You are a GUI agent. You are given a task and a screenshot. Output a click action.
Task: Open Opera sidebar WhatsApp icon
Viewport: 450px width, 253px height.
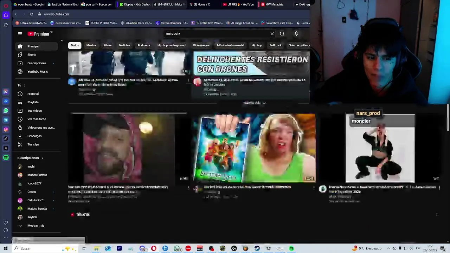pos(6,111)
